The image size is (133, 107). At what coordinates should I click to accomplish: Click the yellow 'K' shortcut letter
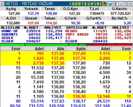(x=85, y=4)
